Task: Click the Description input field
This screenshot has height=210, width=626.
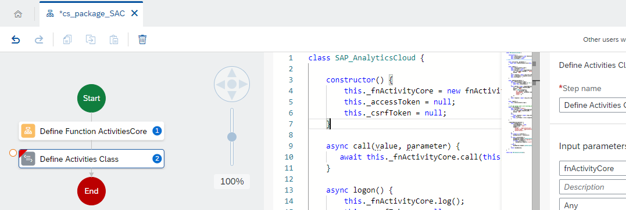Action: 592,187
